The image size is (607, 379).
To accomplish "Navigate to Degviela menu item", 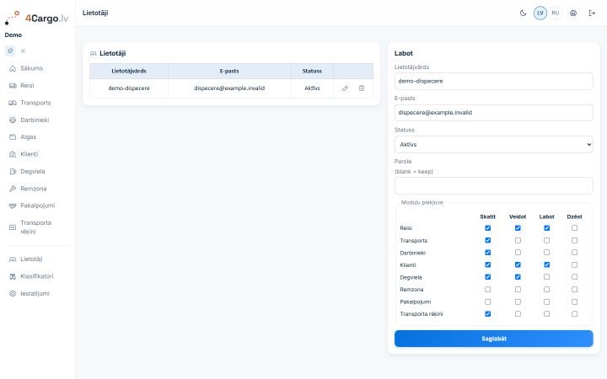I will (x=33, y=171).
